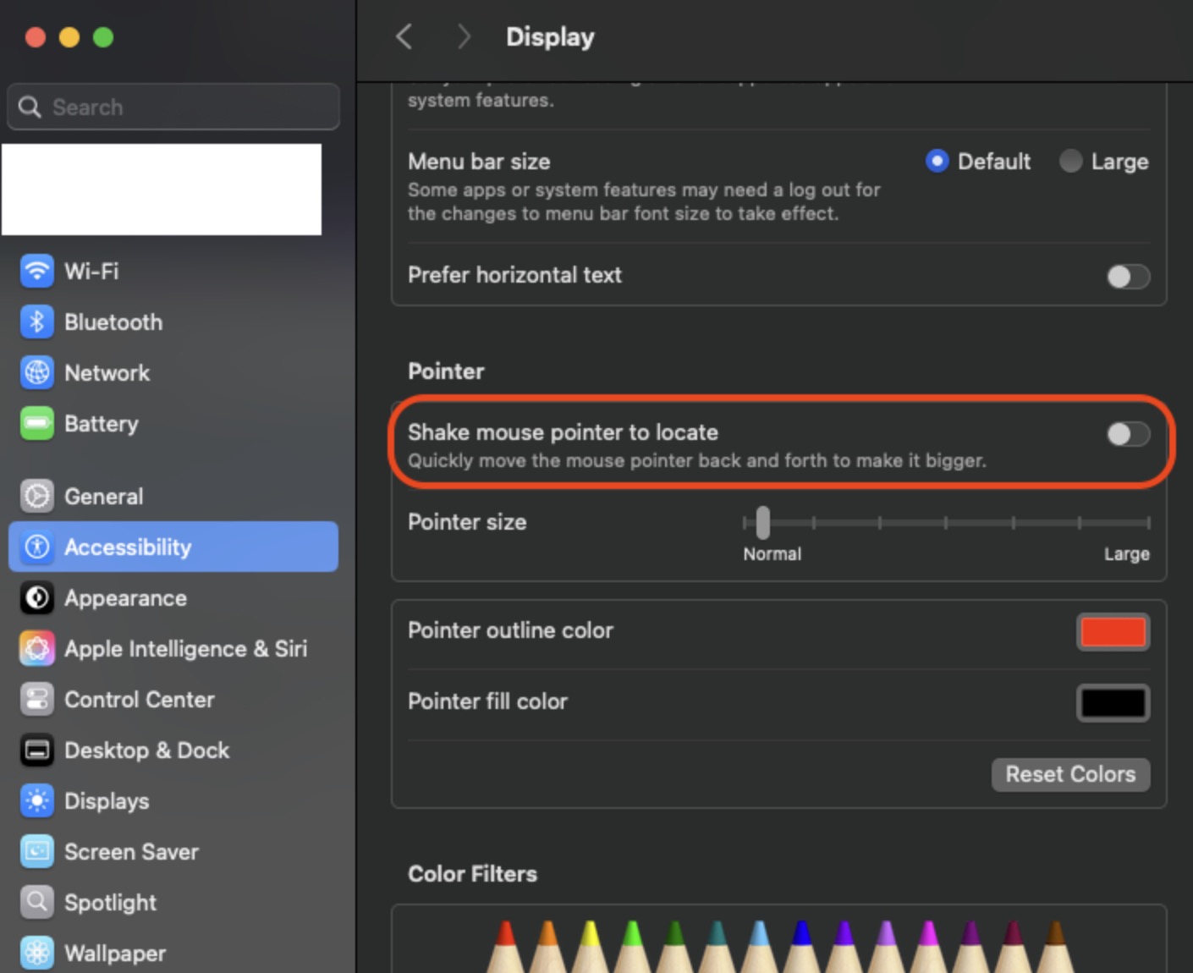
Task: Open the Pointer outline color swatch
Action: coord(1113,632)
